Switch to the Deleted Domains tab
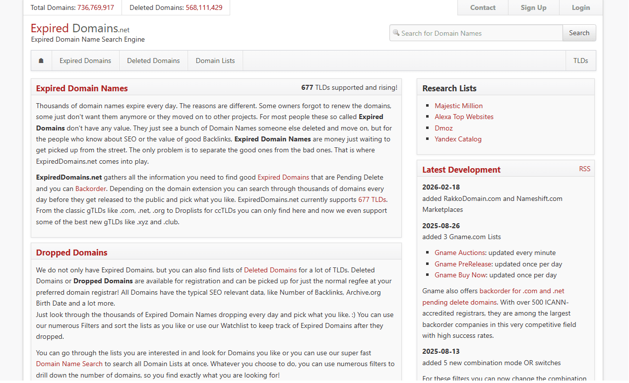The width and height of the screenshot is (629, 383). point(153,60)
